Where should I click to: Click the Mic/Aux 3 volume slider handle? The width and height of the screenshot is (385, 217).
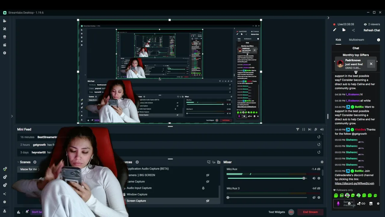[x=228, y=197]
